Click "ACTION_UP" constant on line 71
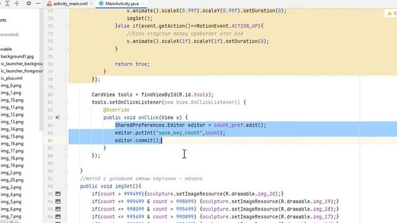 pyautogui.click(x=244, y=26)
